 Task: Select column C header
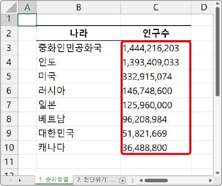156,7
